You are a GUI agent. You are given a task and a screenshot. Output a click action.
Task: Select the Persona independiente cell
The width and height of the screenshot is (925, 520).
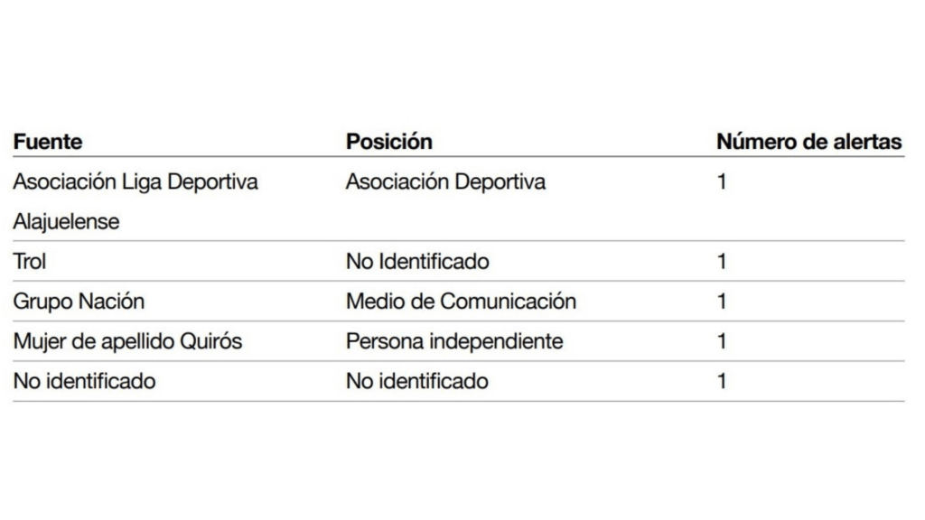454,341
